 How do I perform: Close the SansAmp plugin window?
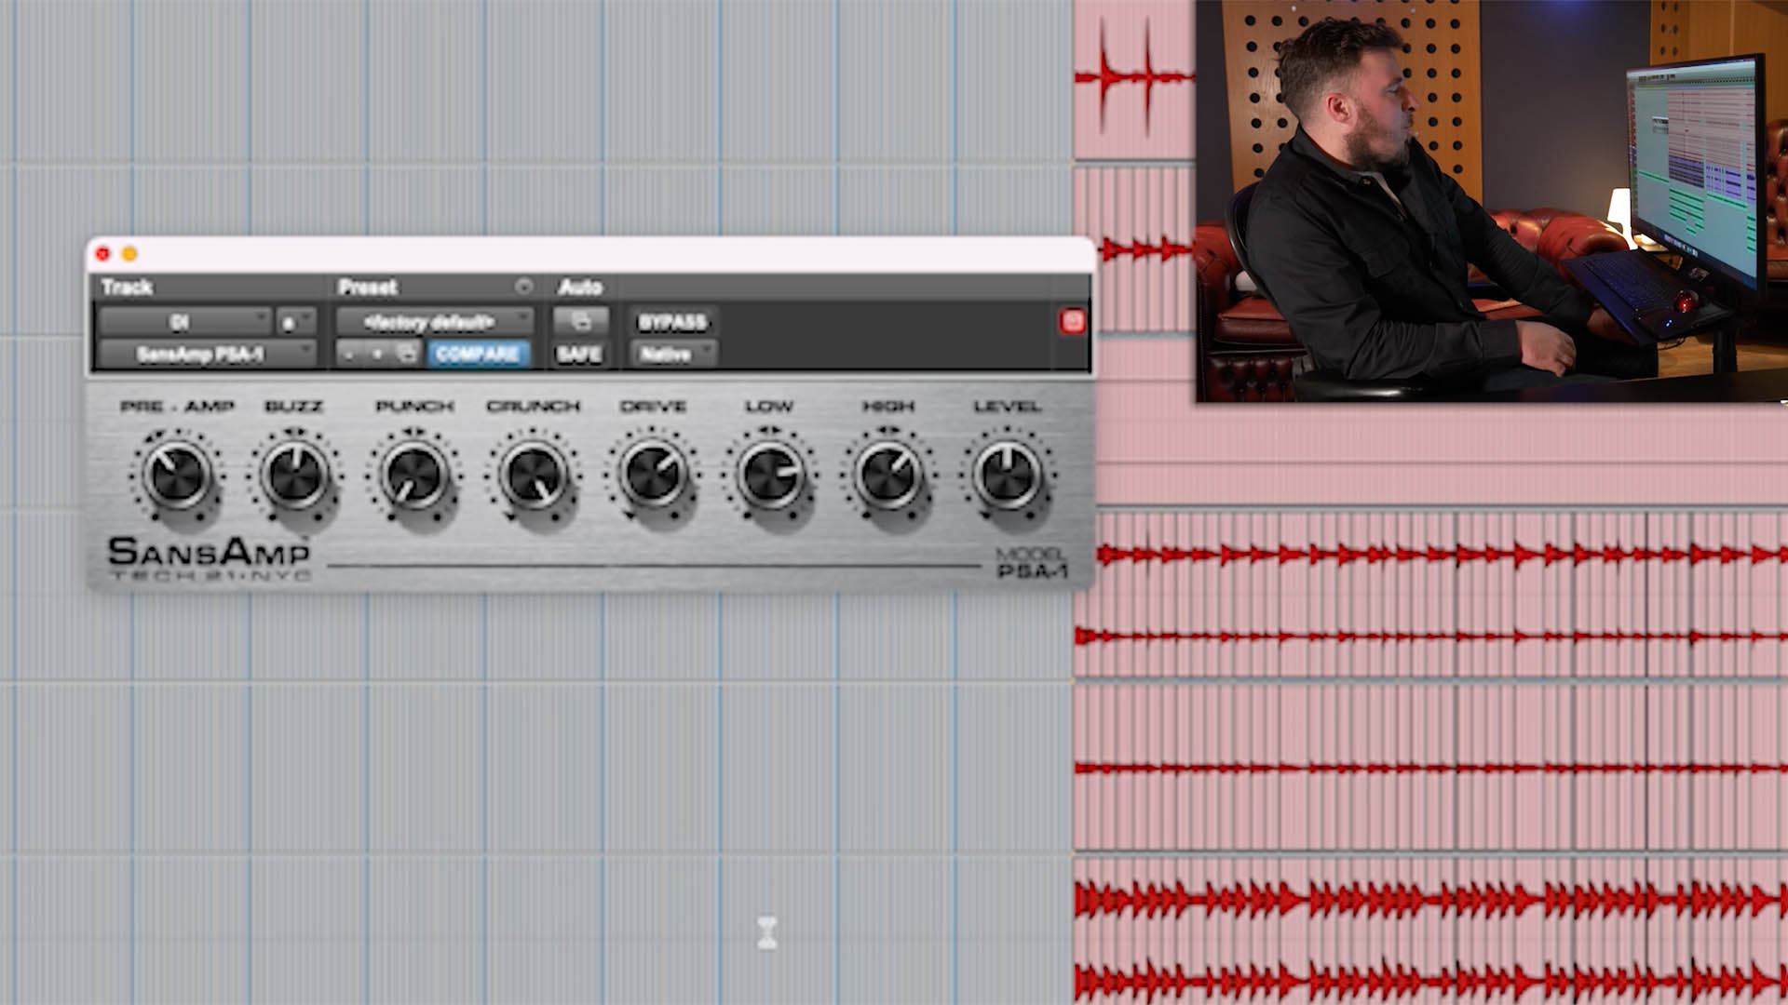[x=103, y=253]
